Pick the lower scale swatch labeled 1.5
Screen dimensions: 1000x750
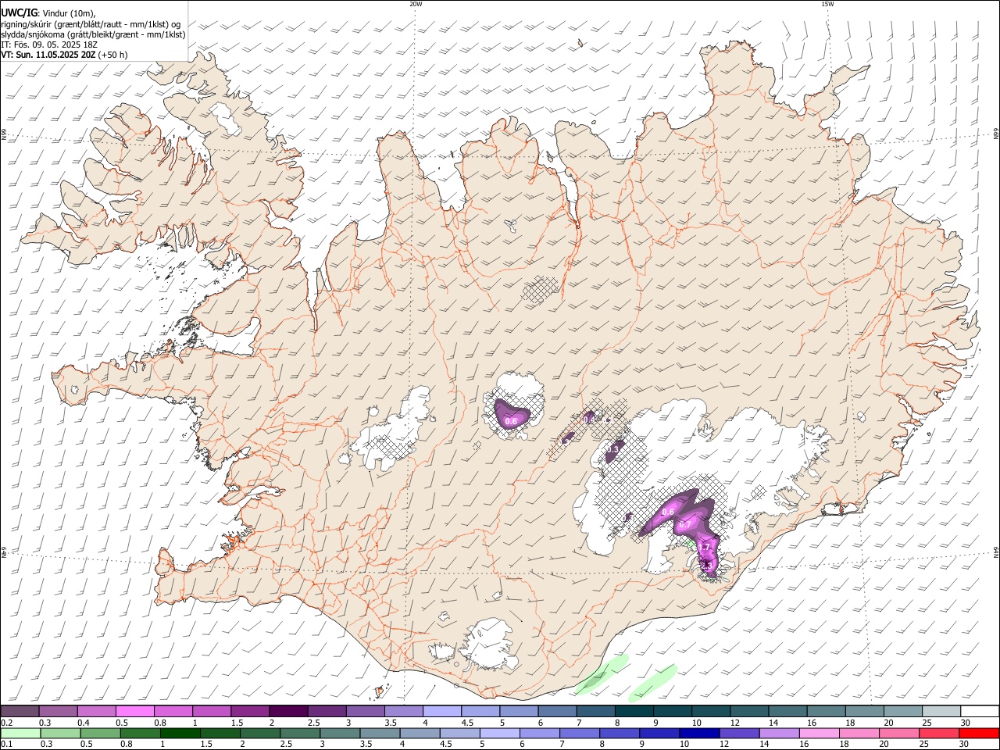(x=220, y=733)
